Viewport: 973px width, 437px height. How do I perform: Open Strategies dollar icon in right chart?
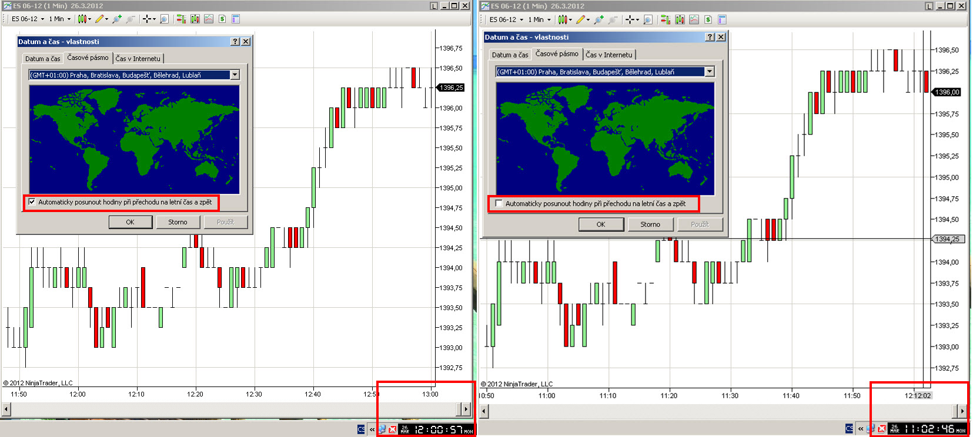click(708, 19)
